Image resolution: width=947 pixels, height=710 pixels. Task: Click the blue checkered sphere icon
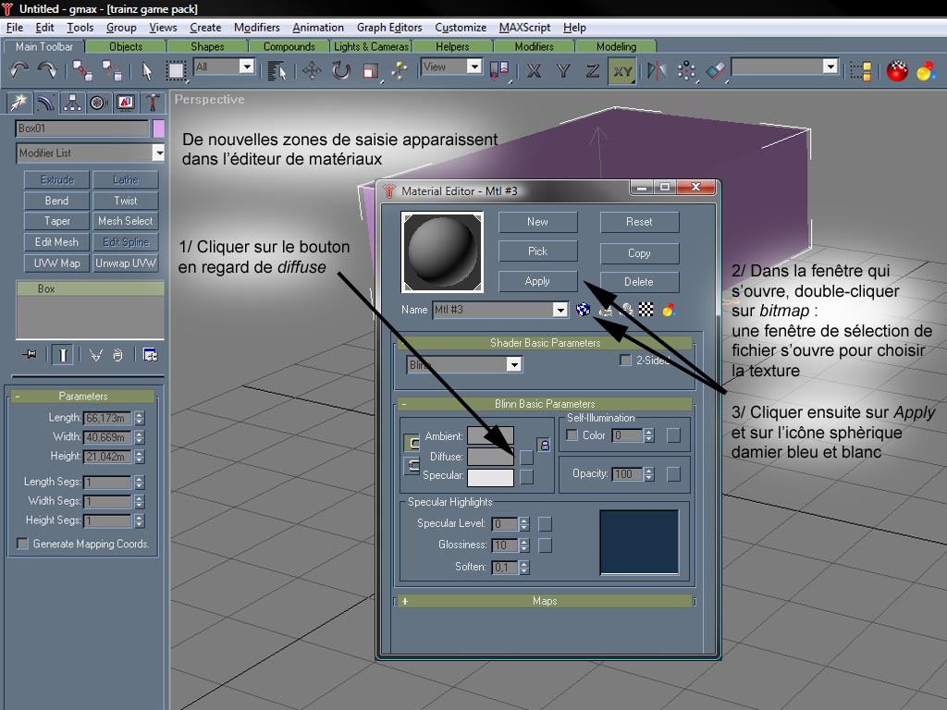tap(584, 310)
